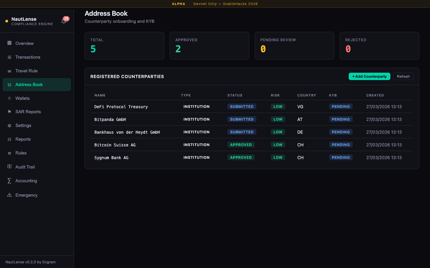Click the PENDING KYB badge for Bitcoin Suisse
This screenshot has height=268, width=430.
tap(341, 145)
